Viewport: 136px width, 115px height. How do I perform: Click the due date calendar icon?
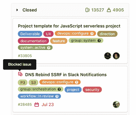point(37,105)
